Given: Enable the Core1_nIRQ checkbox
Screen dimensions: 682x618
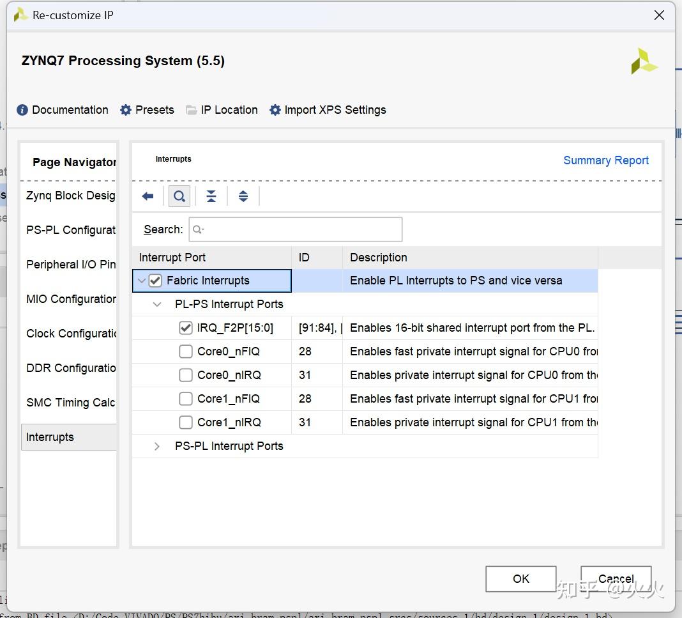Looking at the screenshot, I should coord(186,422).
